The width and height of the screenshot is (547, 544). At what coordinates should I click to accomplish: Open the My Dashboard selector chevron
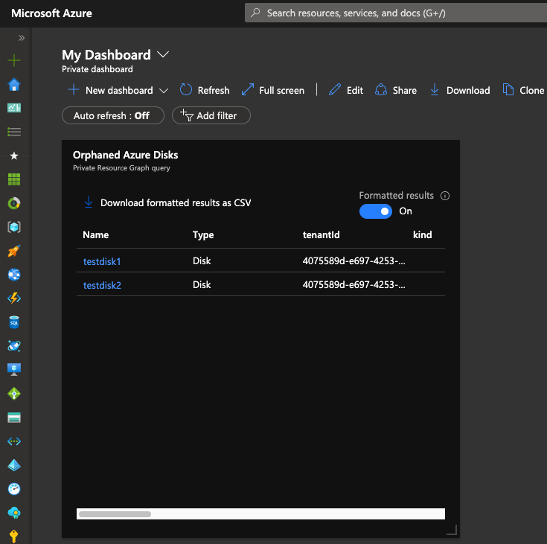(162, 54)
